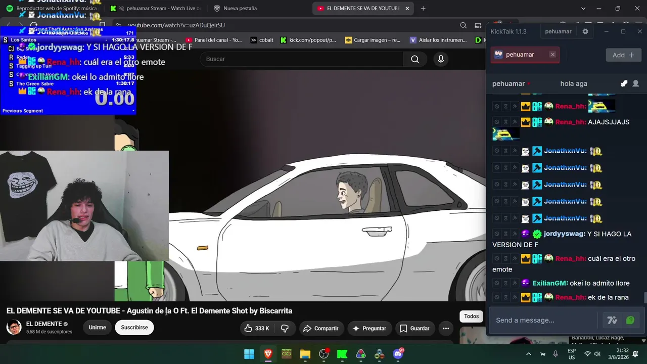Open the moderation sword icon in chat header

coord(624,83)
